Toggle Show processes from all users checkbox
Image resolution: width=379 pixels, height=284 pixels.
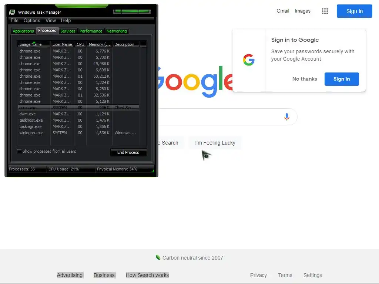click(20, 151)
